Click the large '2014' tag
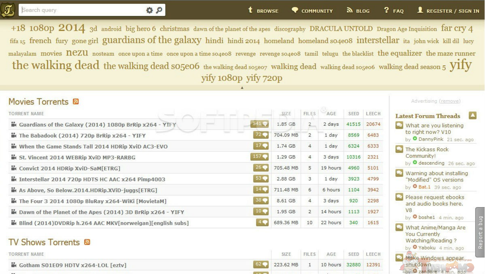Viewport: 485px width, 274px height. coord(71,28)
